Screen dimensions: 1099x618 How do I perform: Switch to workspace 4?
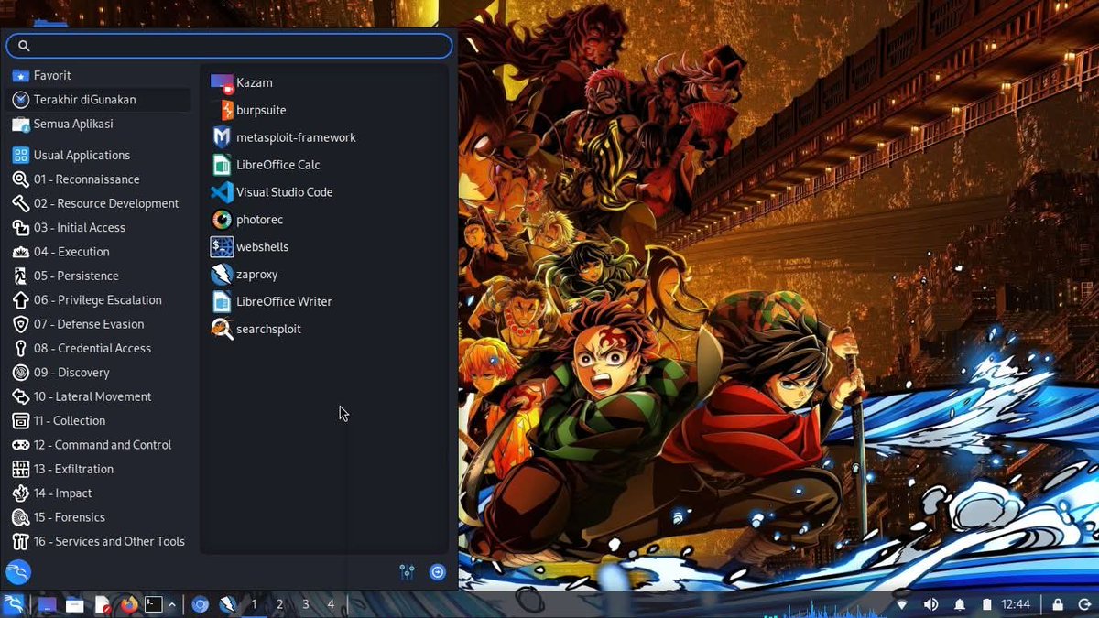(x=331, y=604)
